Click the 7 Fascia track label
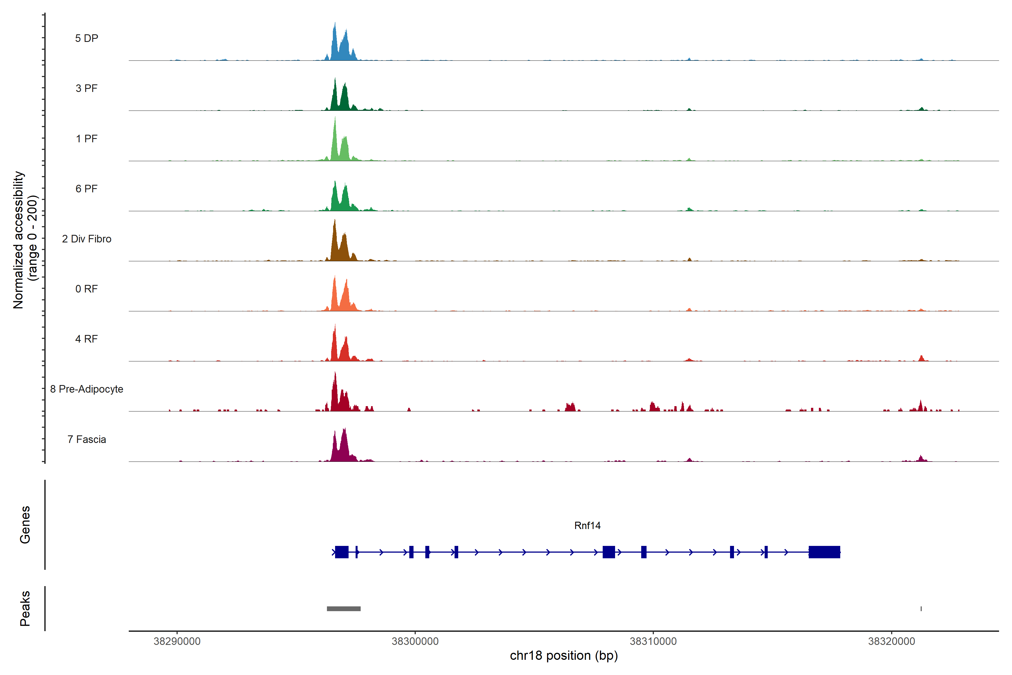The image size is (1012, 675). [x=87, y=439]
